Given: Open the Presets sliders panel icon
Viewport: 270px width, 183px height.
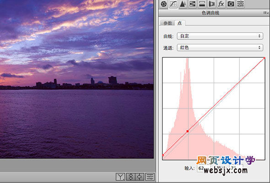Looking at the screenshot, I should (x=240, y=4).
